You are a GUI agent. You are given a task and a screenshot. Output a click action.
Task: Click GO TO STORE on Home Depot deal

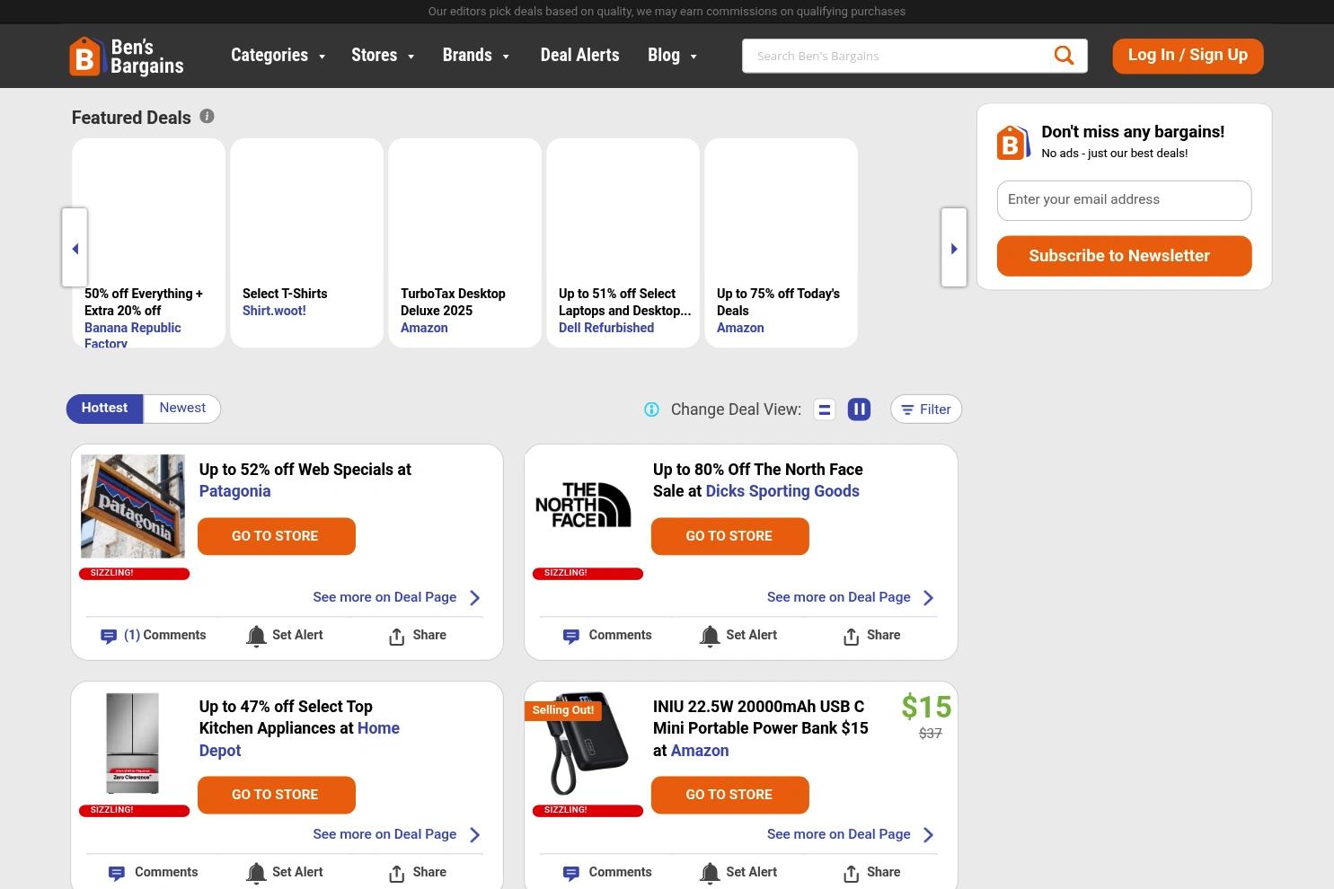click(x=276, y=795)
